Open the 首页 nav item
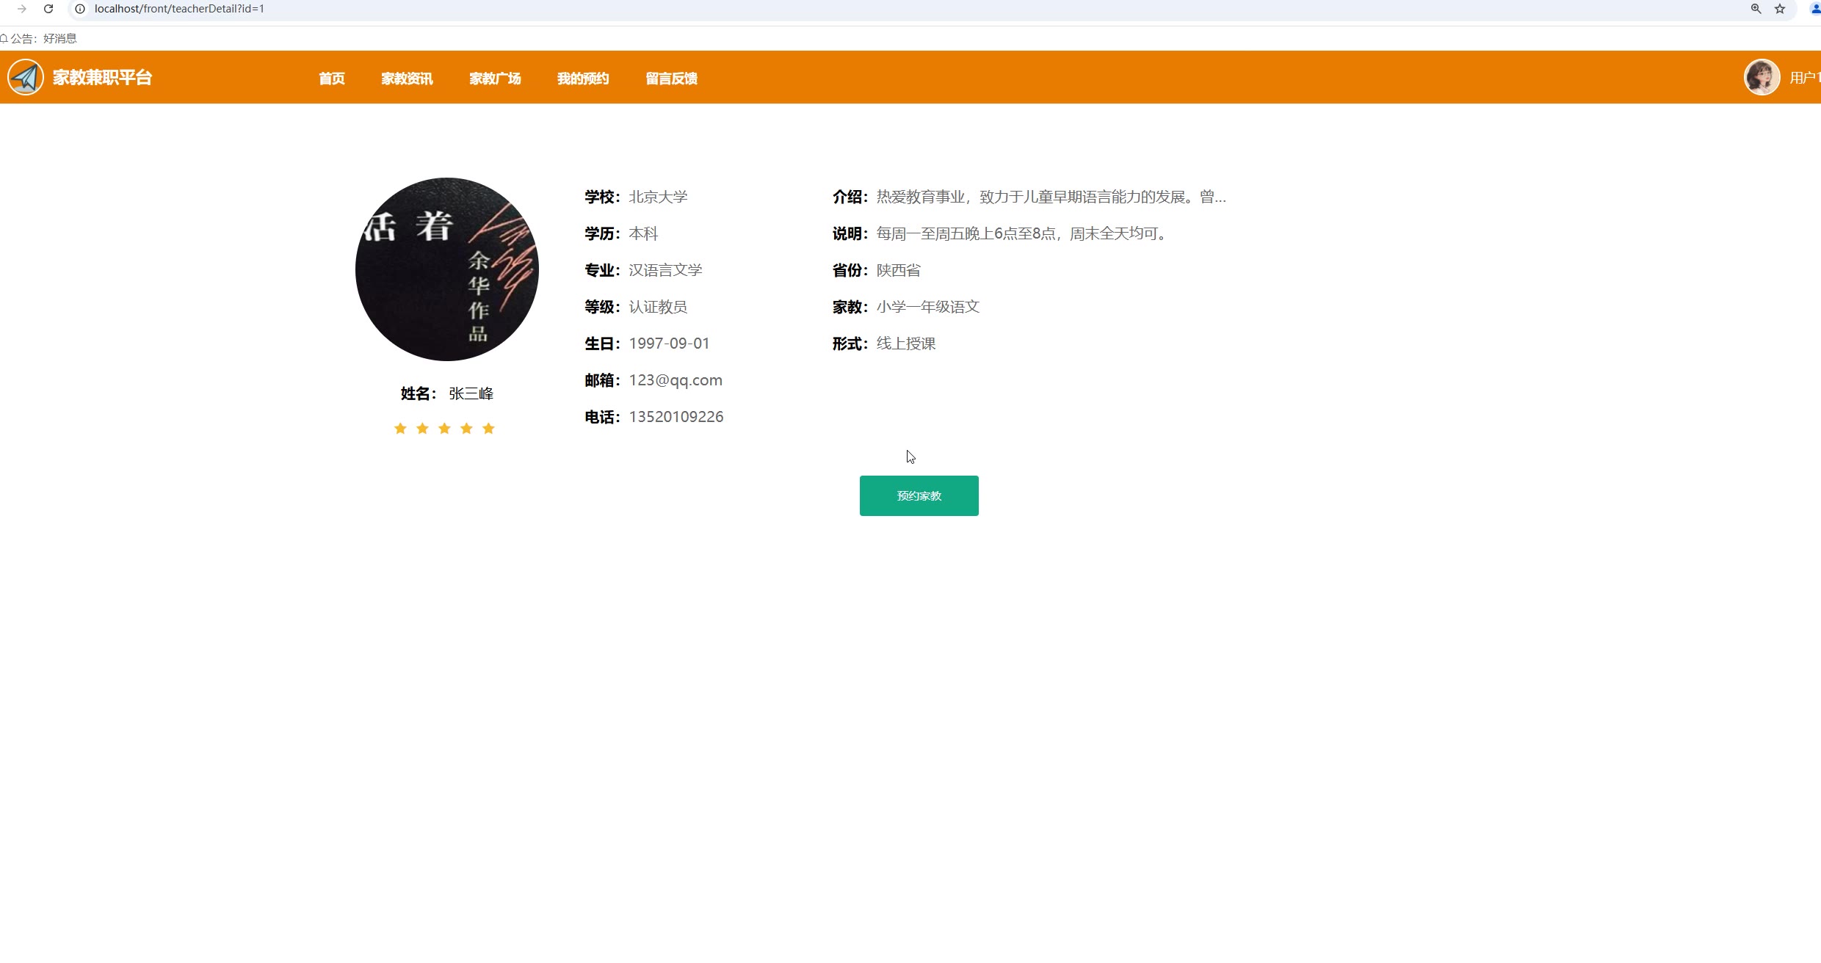The width and height of the screenshot is (1821, 963). [332, 79]
